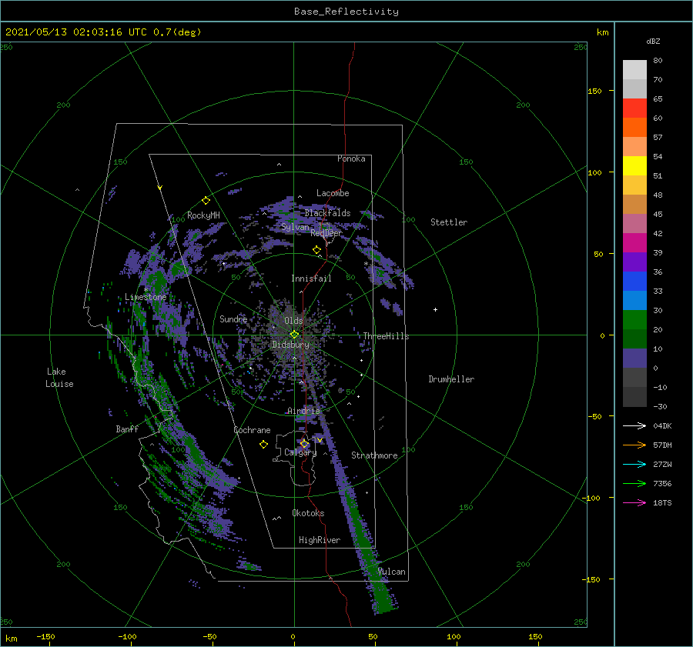Select the yellow diamond marker beside Cochrane

point(263,445)
